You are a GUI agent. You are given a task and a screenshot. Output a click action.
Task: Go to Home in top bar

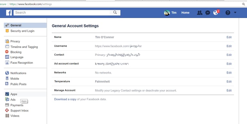(x=185, y=13)
